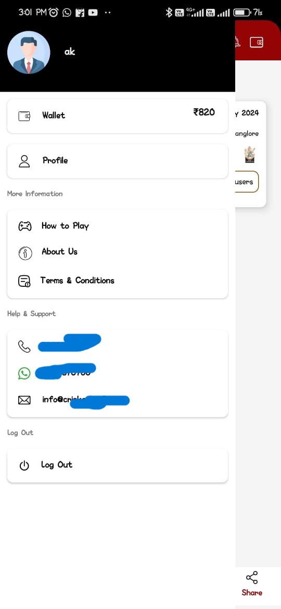Click the Profile person icon
281x609 pixels.
pos(24,161)
